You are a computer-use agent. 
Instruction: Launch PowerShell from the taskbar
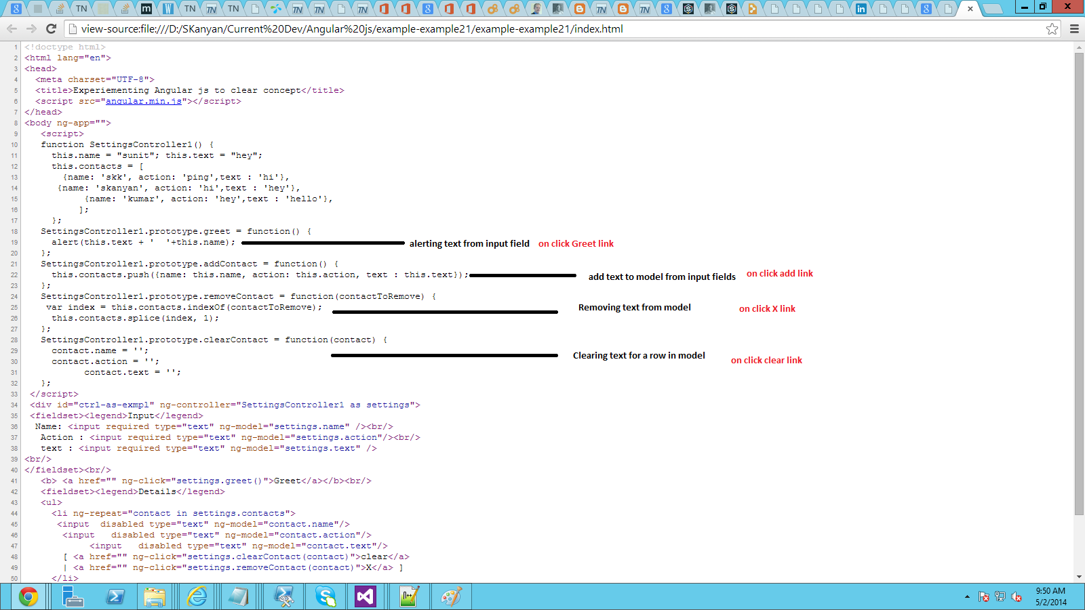click(x=115, y=596)
